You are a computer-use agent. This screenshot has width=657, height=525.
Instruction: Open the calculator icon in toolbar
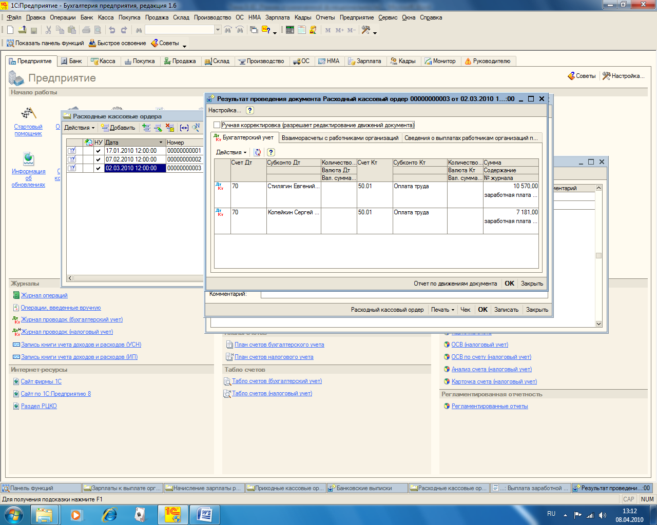pyautogui.click(x=290, y=30)
